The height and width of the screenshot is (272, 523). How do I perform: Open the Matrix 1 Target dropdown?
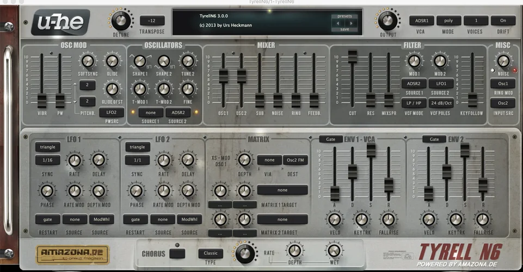(x=282, y=190)
